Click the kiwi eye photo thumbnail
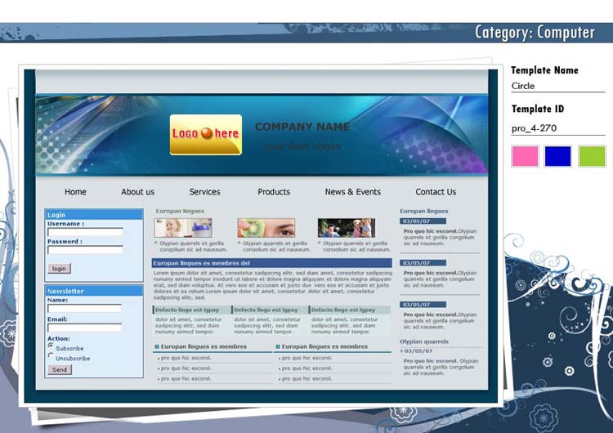 tap(266, 228)
